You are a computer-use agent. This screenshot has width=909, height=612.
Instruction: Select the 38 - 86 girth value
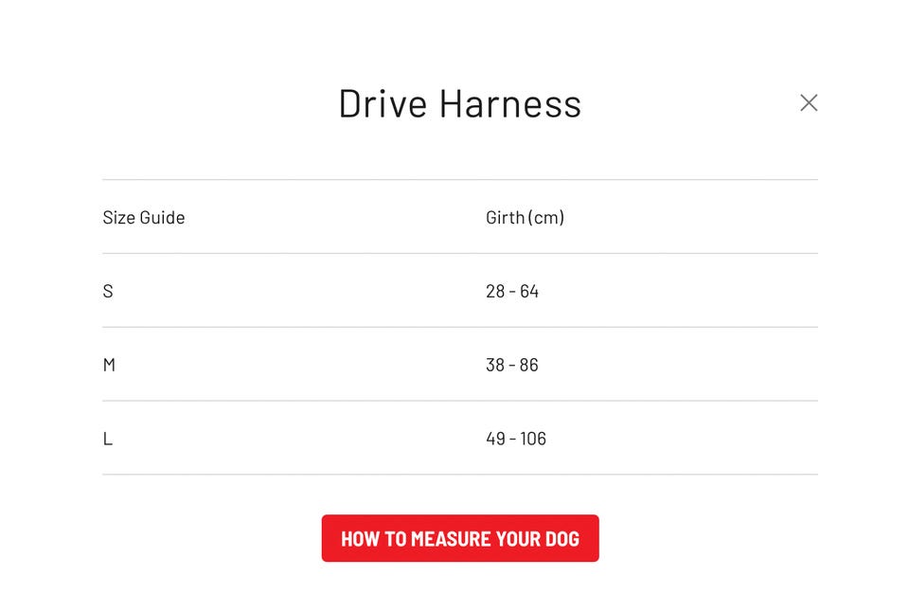(512, 365)
